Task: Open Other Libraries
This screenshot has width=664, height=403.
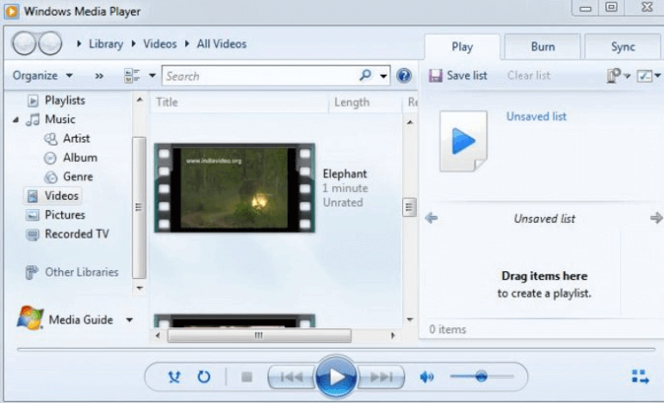Action: [81, 272]
